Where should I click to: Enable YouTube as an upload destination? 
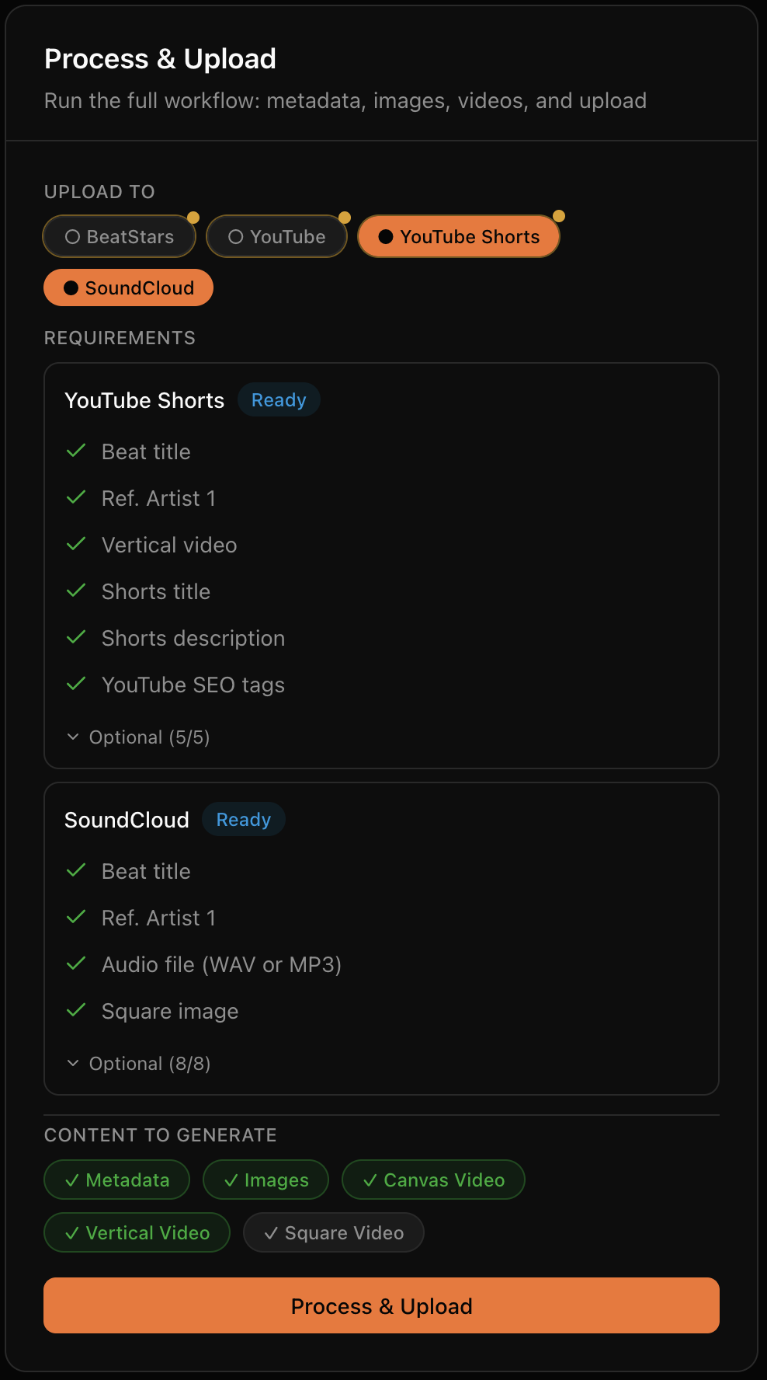(x=276, y=236)
